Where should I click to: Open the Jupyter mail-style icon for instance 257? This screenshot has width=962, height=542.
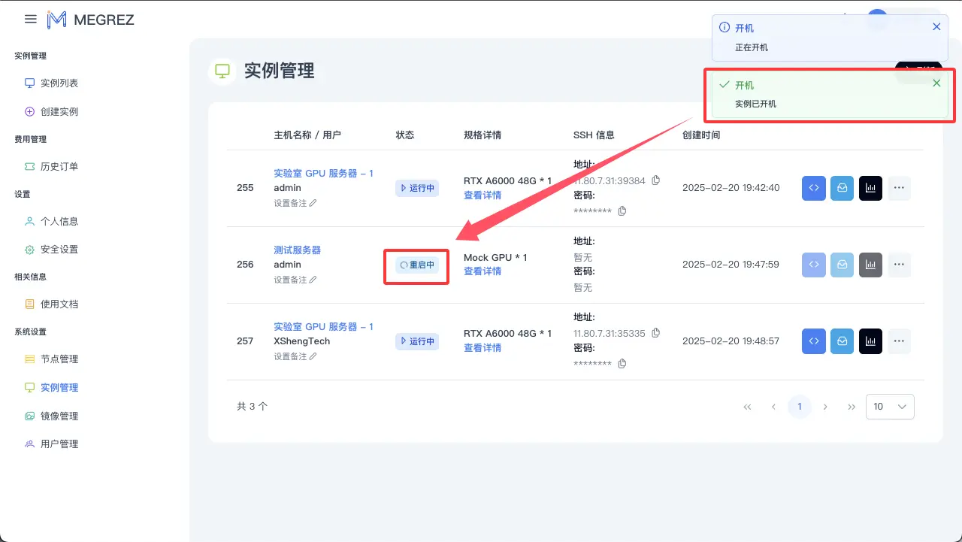tap(842, 341)
